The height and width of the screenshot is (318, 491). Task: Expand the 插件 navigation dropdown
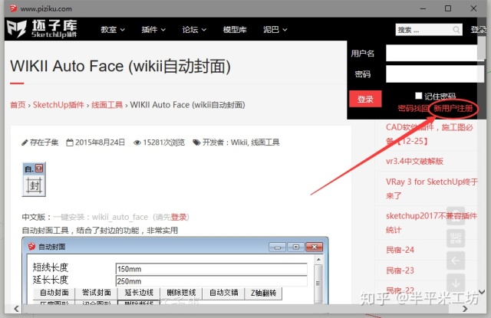tap(153, 30)
